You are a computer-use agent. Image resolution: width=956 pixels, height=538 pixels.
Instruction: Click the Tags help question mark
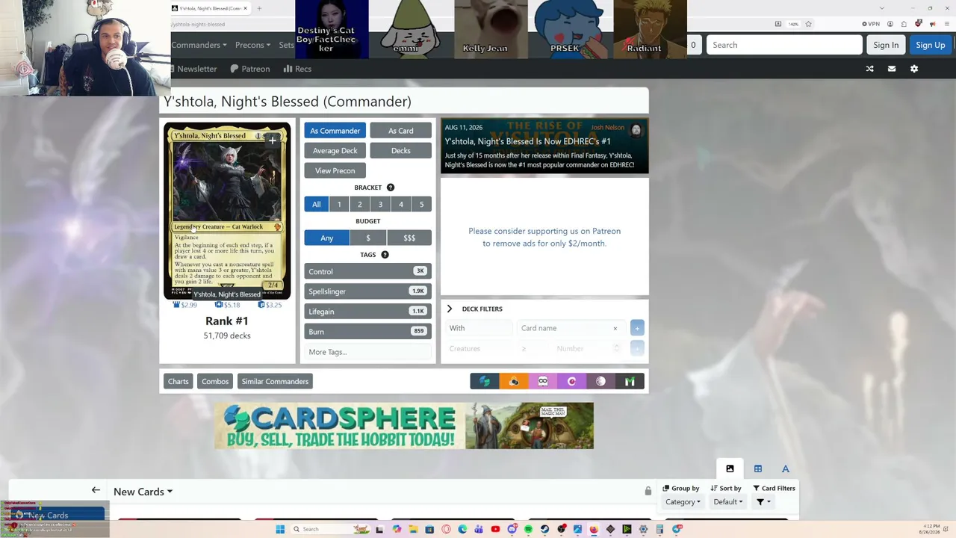click(x=385, y=255)
